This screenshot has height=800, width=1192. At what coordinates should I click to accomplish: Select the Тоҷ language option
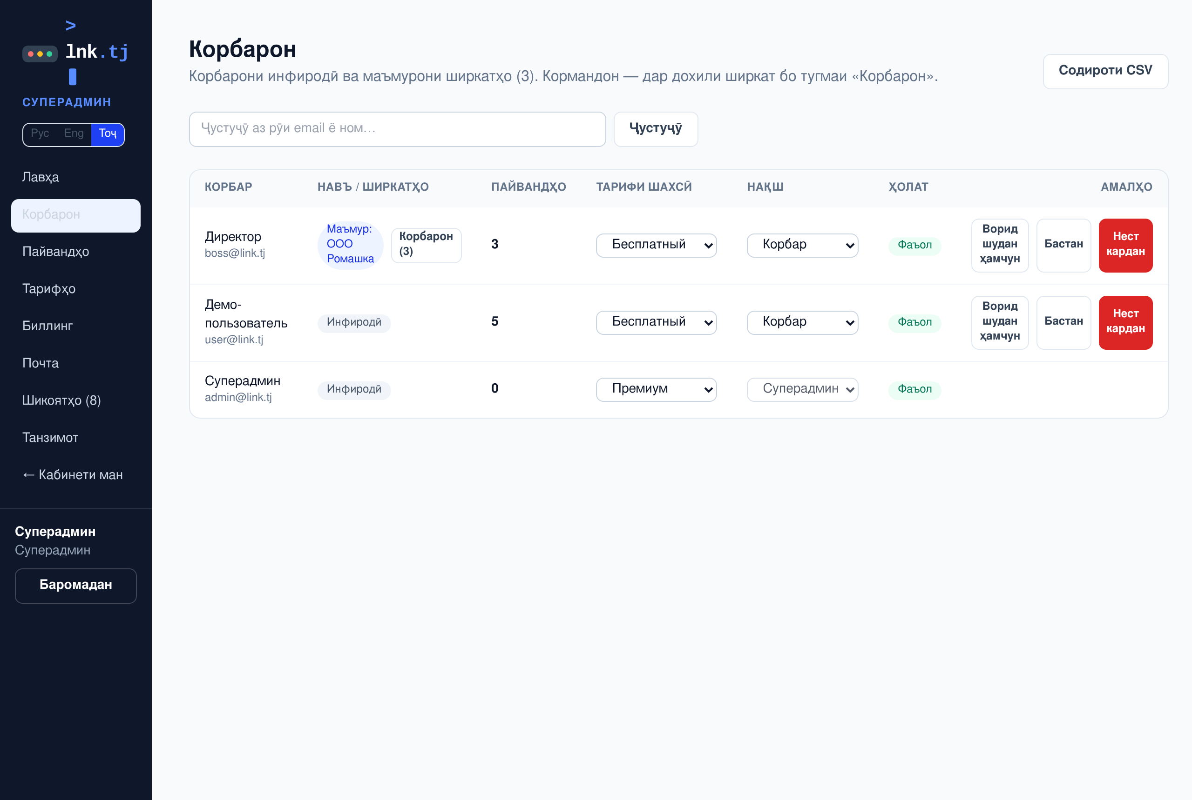tap(107, 133)
